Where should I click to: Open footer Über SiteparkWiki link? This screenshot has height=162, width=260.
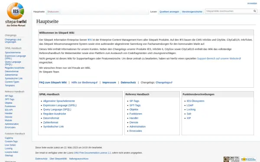tap(58, 159)
